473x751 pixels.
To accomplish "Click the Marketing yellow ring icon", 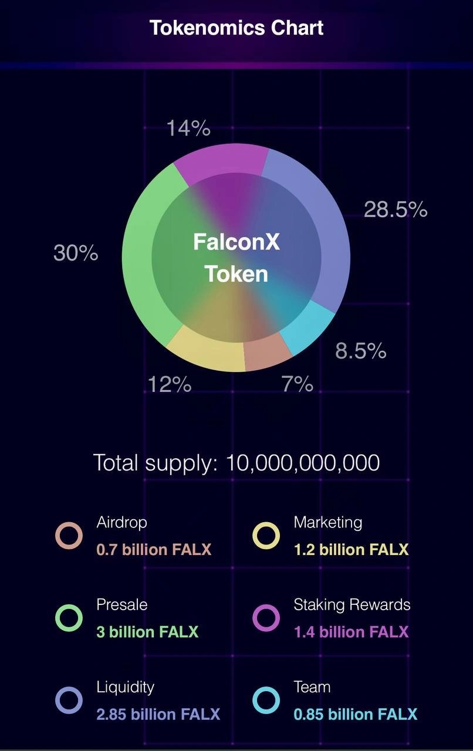I will tap(266, 536).
